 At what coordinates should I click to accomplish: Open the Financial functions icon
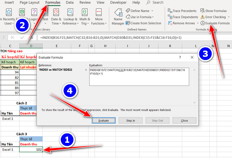pyautogui.click(x=22, y=12)
